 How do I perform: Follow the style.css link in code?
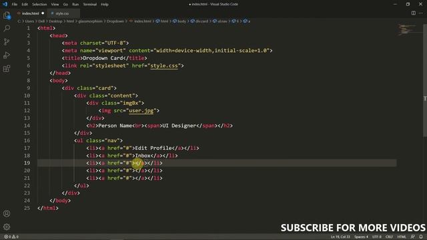pos(164,65)
